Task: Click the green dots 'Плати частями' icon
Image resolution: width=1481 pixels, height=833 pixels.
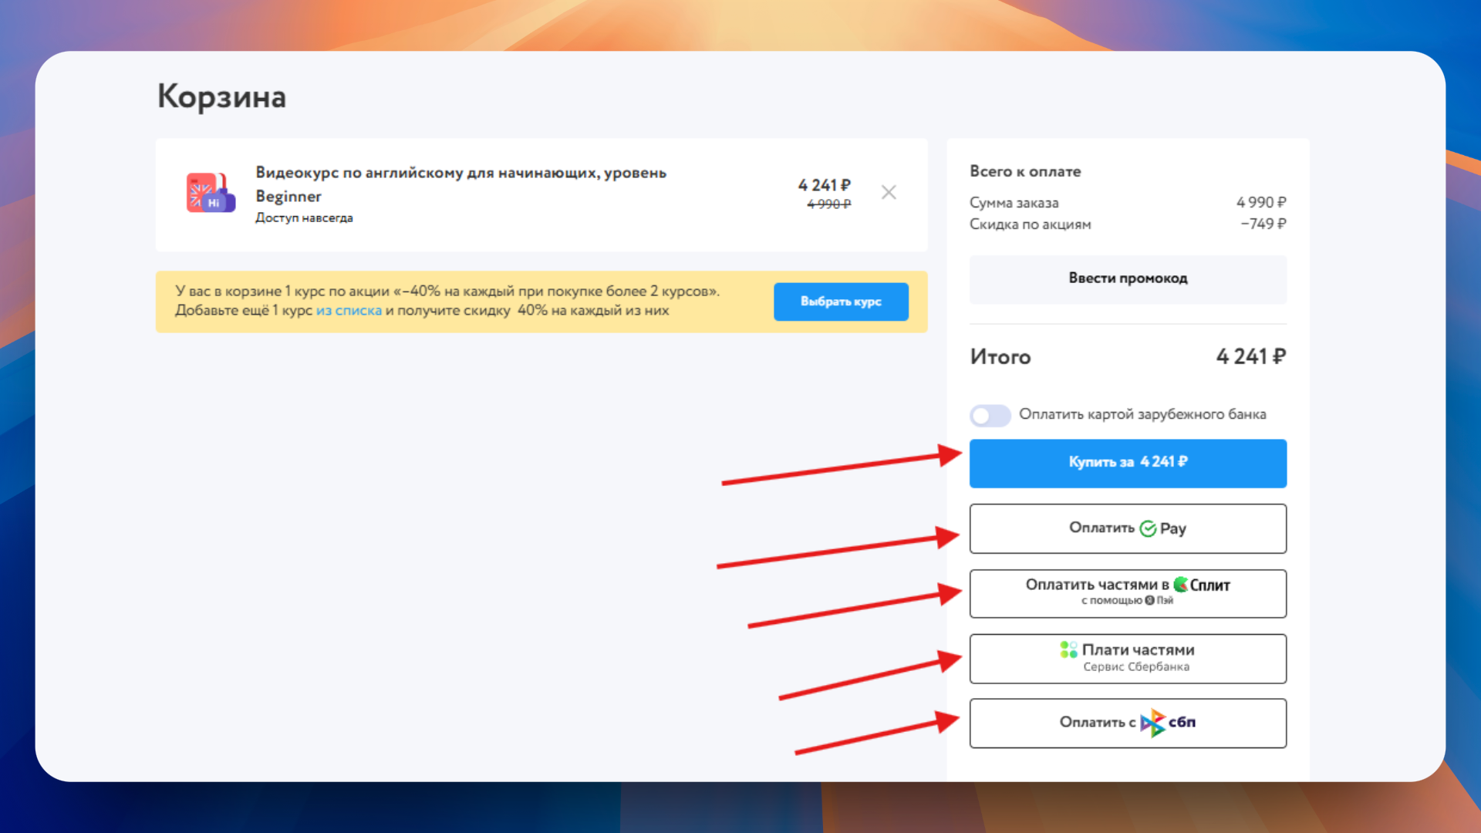Action: coord(1068,650)
